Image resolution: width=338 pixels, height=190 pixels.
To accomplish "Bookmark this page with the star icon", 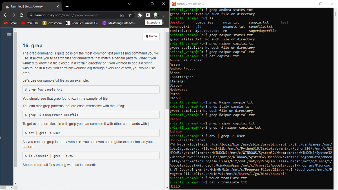I will coord(130,15).
